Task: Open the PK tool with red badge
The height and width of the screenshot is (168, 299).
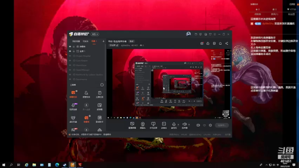Action: [x=73, y=130]
